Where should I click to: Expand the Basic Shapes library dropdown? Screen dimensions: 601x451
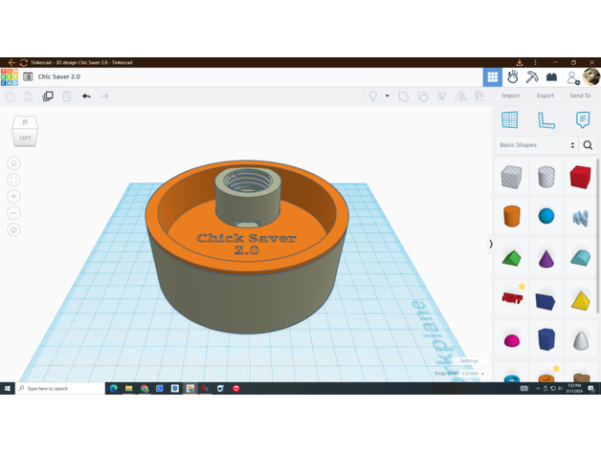[x=536, y=145]
